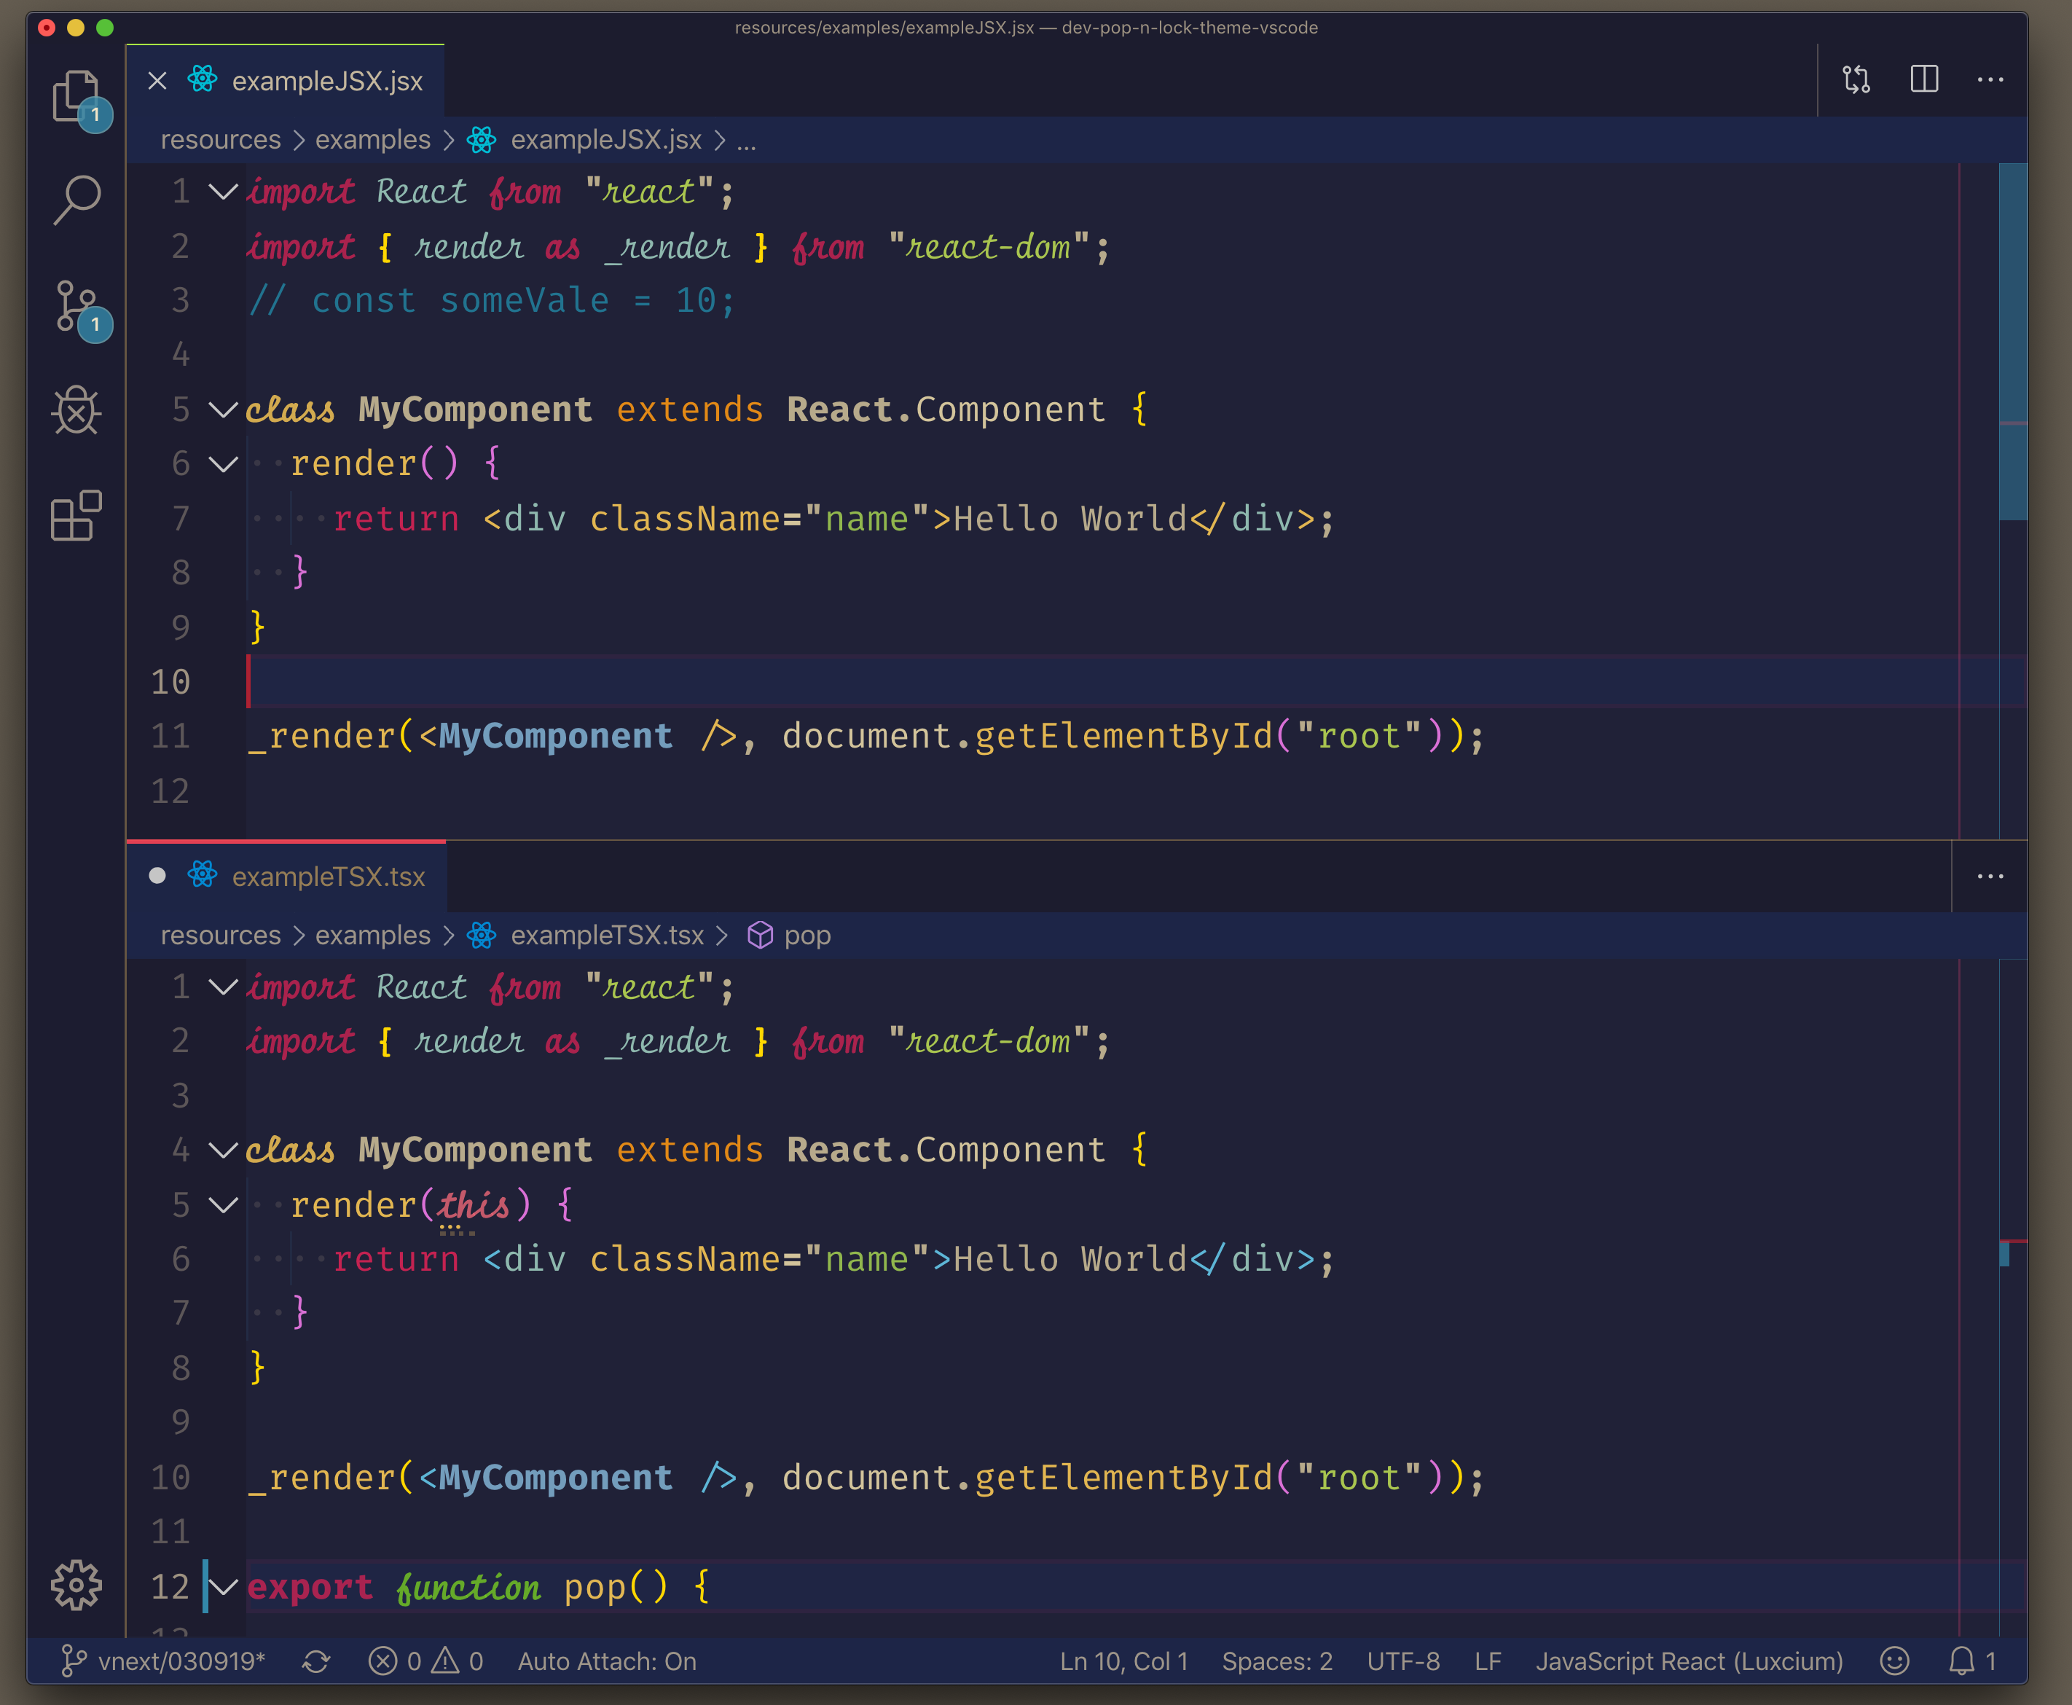The image size is (2072, 1705).
Task: Click the vnext/030919* branch name
Action: [x=181, y=1661]
